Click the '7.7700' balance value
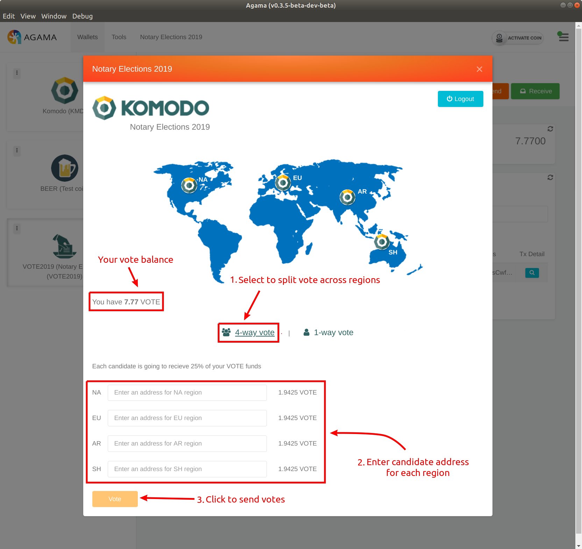The width and height of the screenshot is (582, 549). tap(530, 141)
